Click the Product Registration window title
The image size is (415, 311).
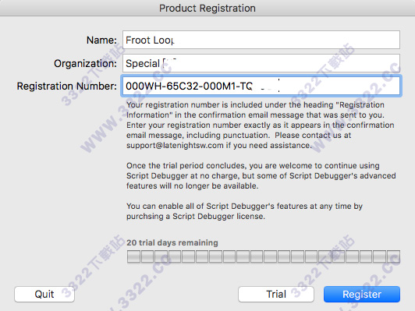207,9
